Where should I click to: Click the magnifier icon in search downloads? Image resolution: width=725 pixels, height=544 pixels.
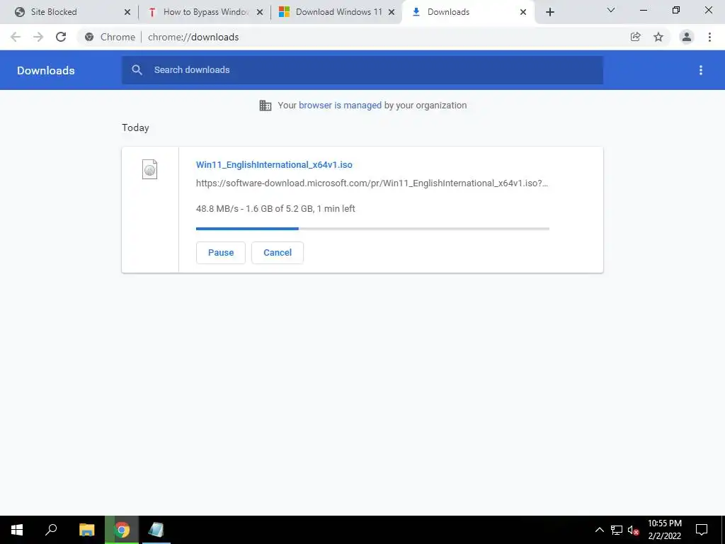click(137, 70)
